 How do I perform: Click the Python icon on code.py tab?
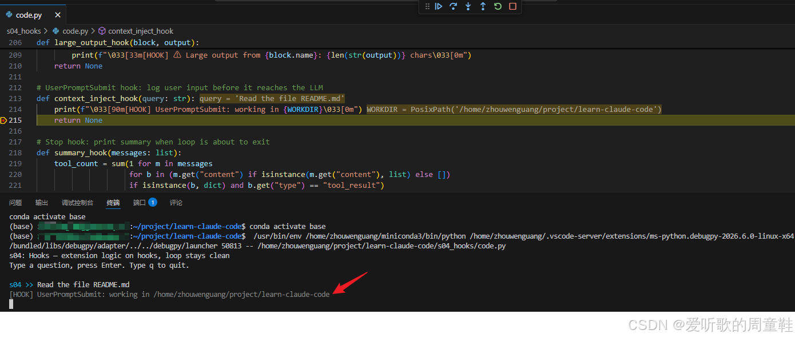click(10, 15)
